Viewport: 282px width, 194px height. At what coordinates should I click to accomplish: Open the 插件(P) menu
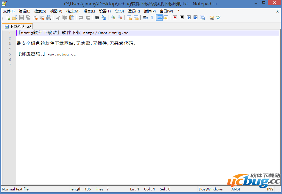tap(149, 11)
